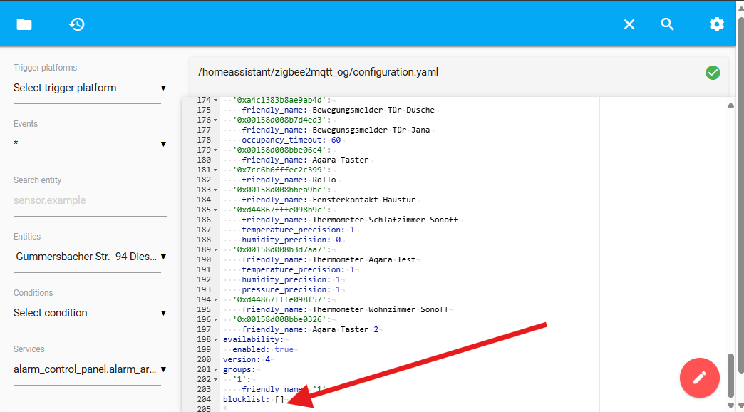Screen dimensions: 744x412
Task: Click the Search entity input field
Action: click(x=90, y=200)
